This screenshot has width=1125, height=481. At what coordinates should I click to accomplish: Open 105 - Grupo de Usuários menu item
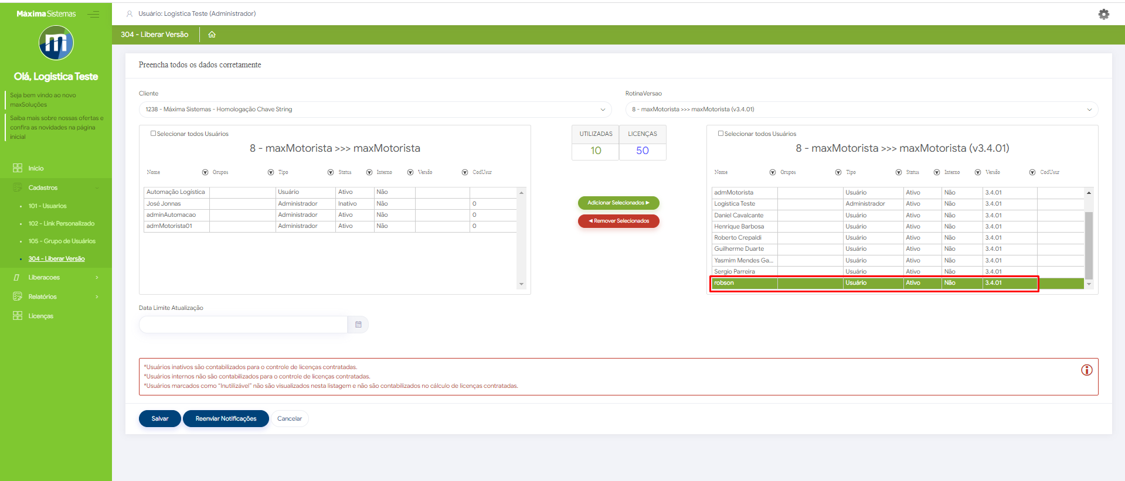pyautogui.click(x=62, y=241)
